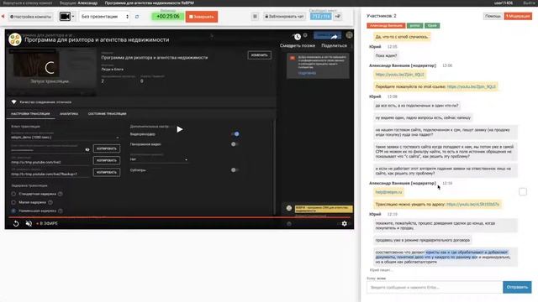
Task: Click the red collapse arrow at toolbar left
Action: pyautogui.click(x=3, y=17)
